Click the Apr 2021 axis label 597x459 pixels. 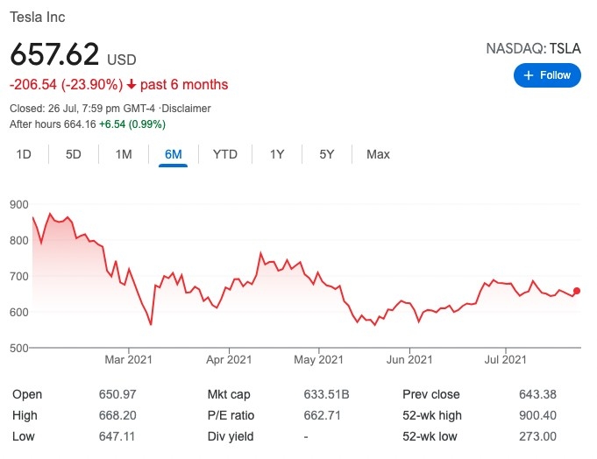click(229, 360)
